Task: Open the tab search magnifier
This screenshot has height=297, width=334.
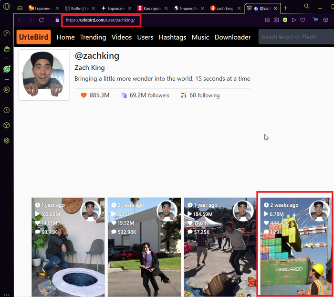Action: pyautogui.click(x=306, y=6)
